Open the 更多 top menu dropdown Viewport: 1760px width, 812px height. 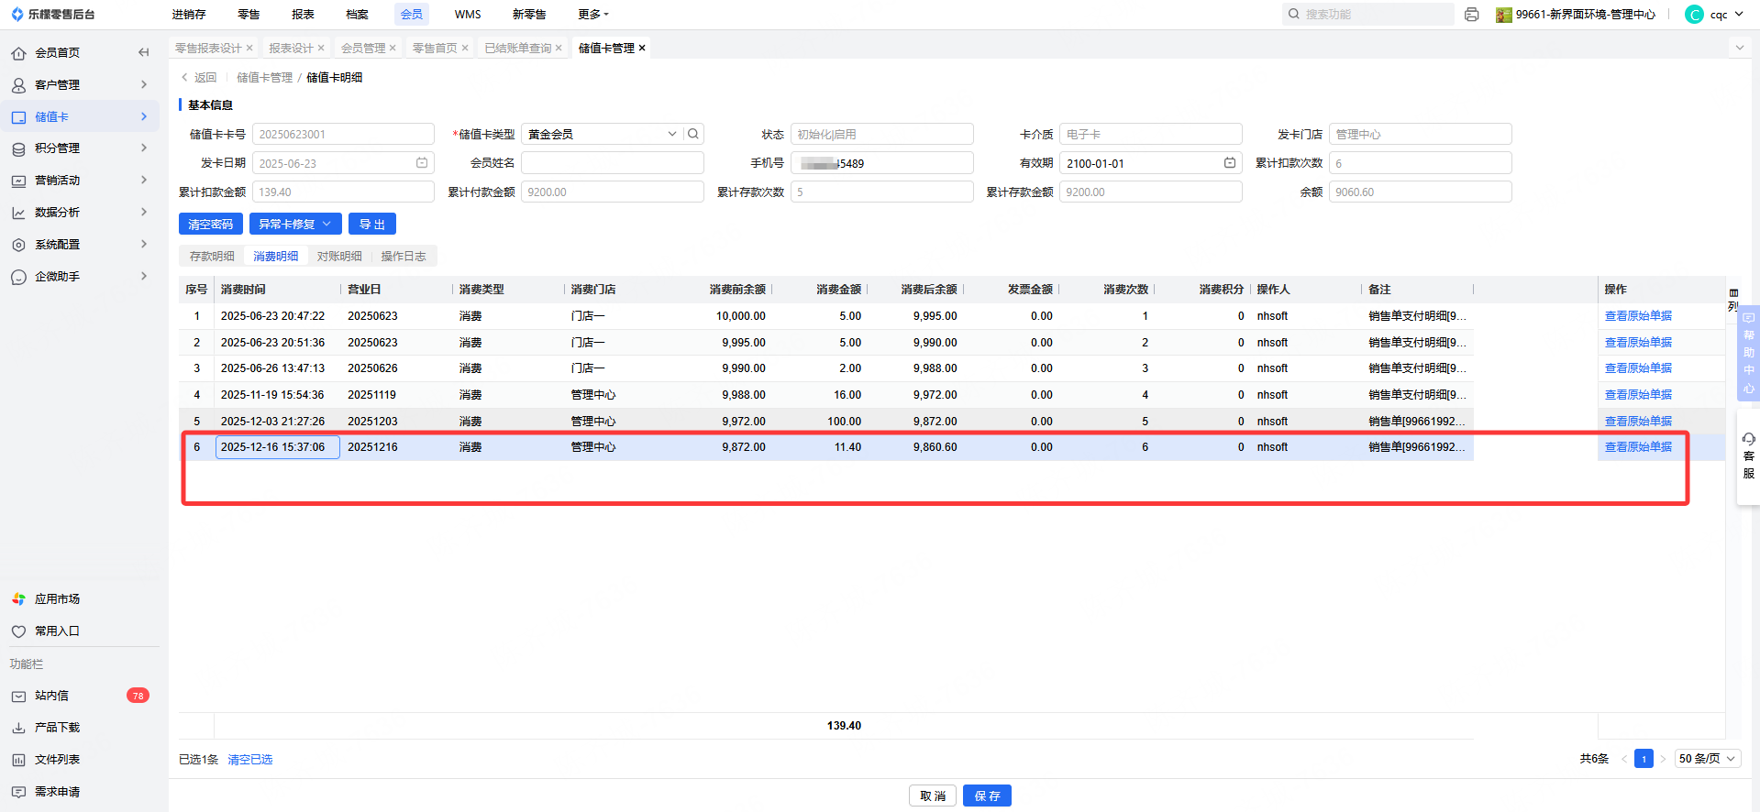click(x=592, y=15)
